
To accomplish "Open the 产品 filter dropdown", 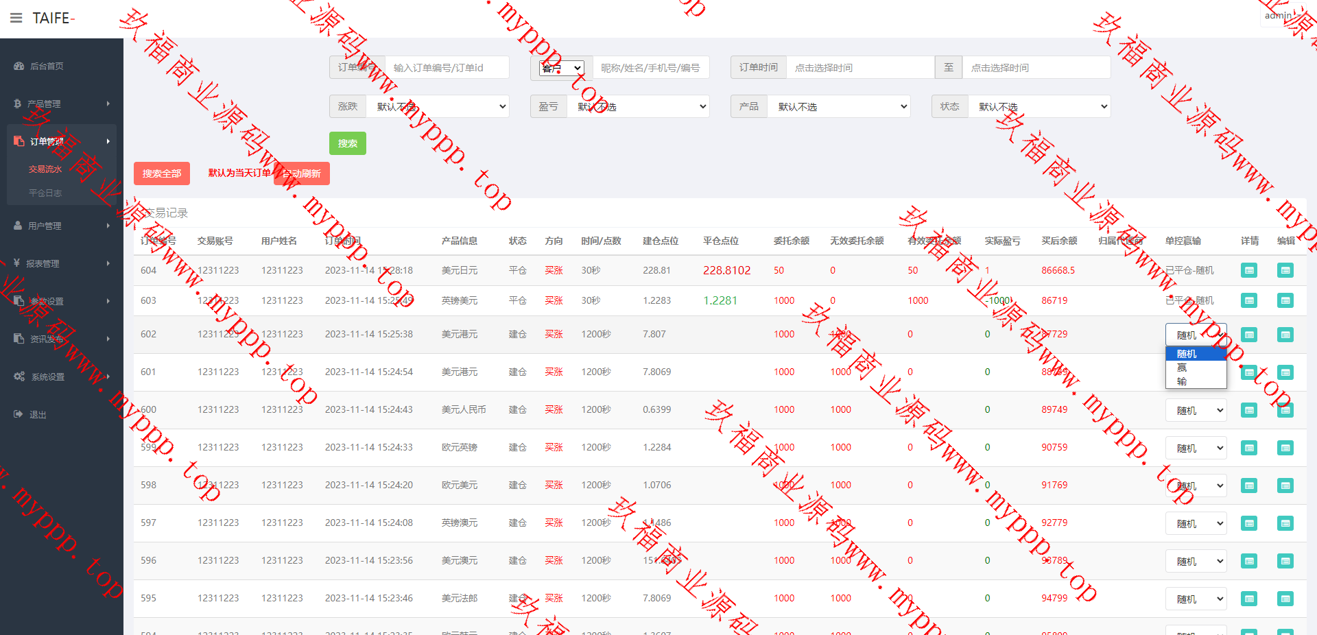I will (x=840, y=106).
